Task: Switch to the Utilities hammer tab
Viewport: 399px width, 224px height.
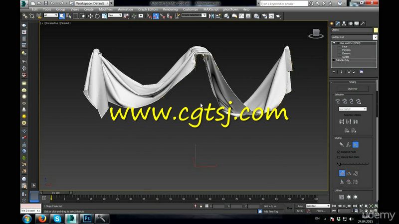Action: [363, 23]
